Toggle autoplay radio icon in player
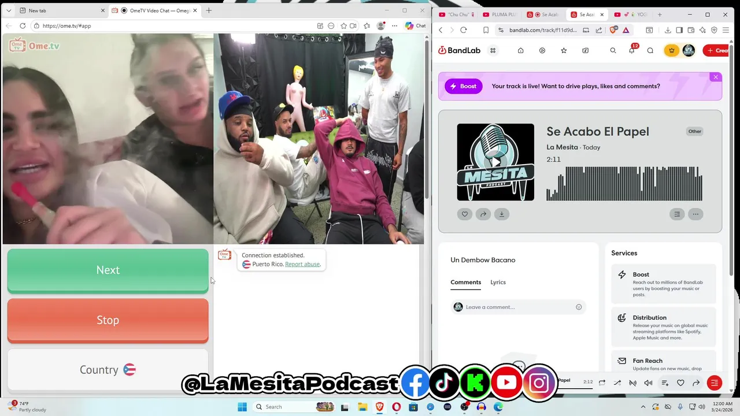Screen dimensions: 740x416 click(632, 382)
